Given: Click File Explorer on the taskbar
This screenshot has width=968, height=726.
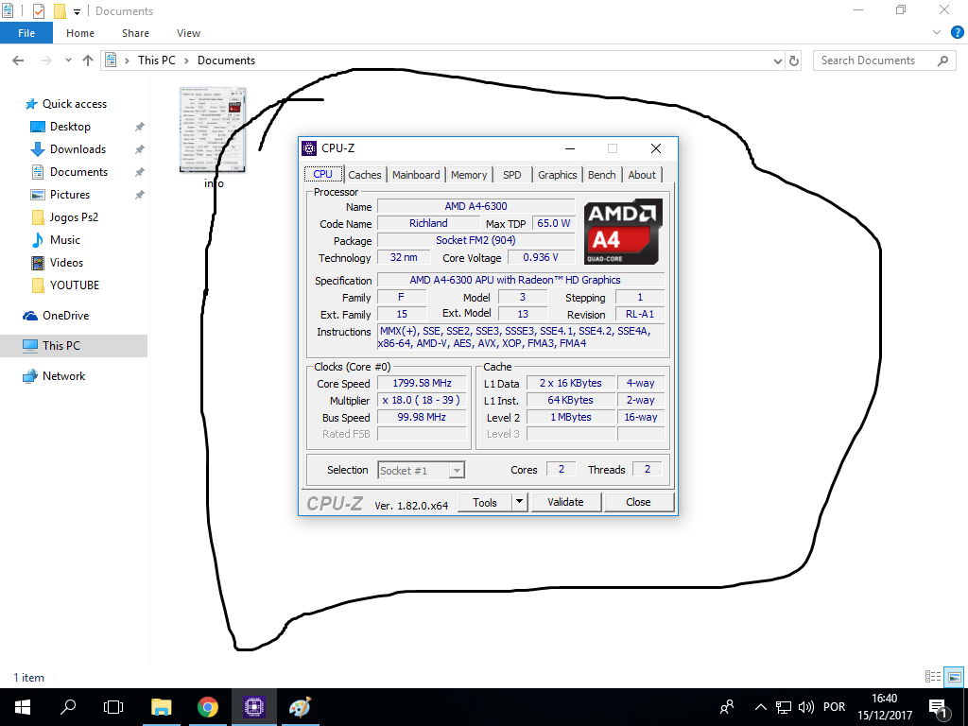Looking at the screenshot, I should tap(162, 707).
